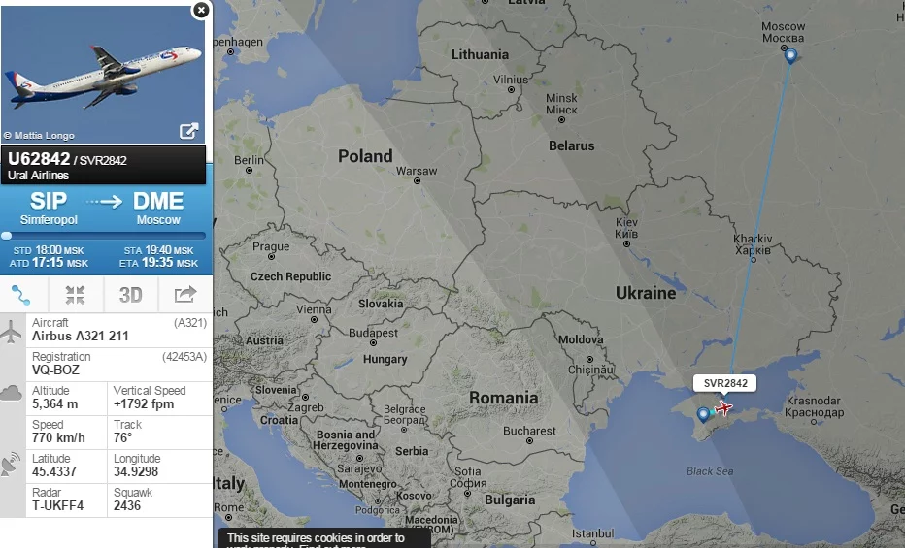Click the 76° track value

123,438
